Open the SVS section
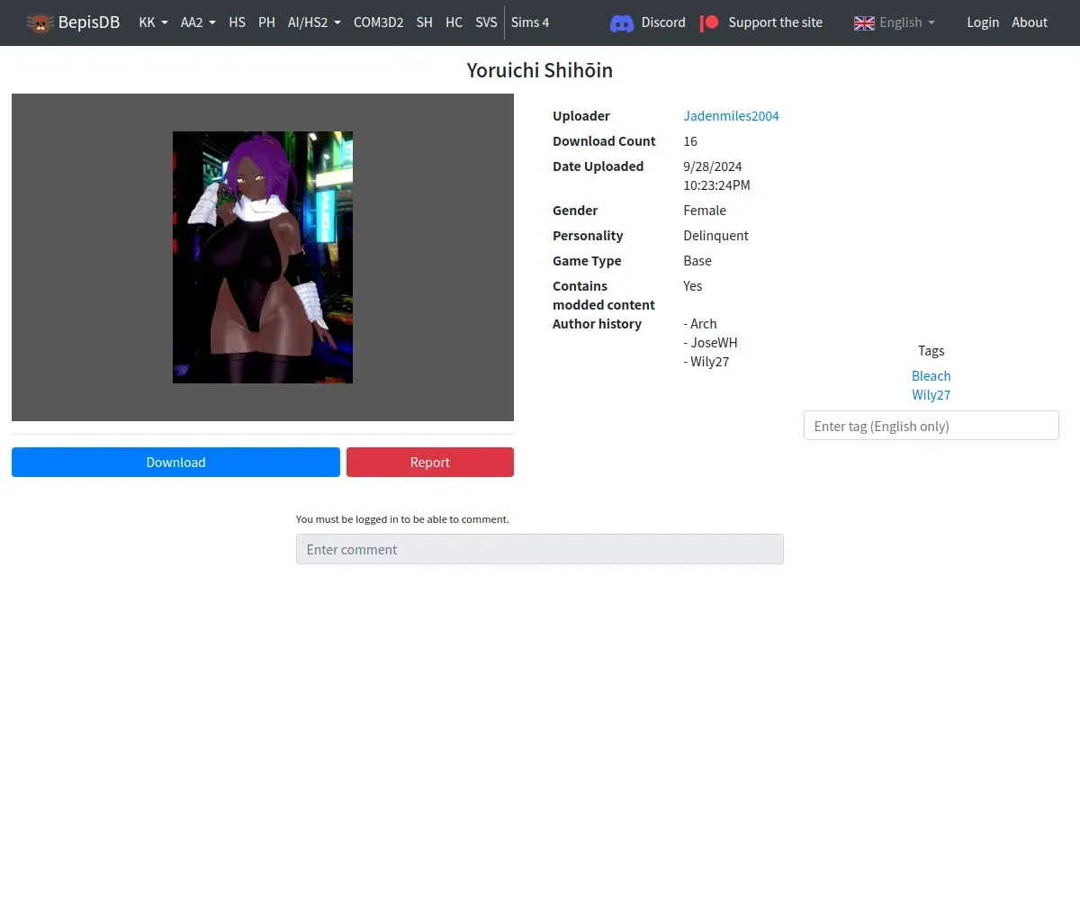 (x=486, y=22)
